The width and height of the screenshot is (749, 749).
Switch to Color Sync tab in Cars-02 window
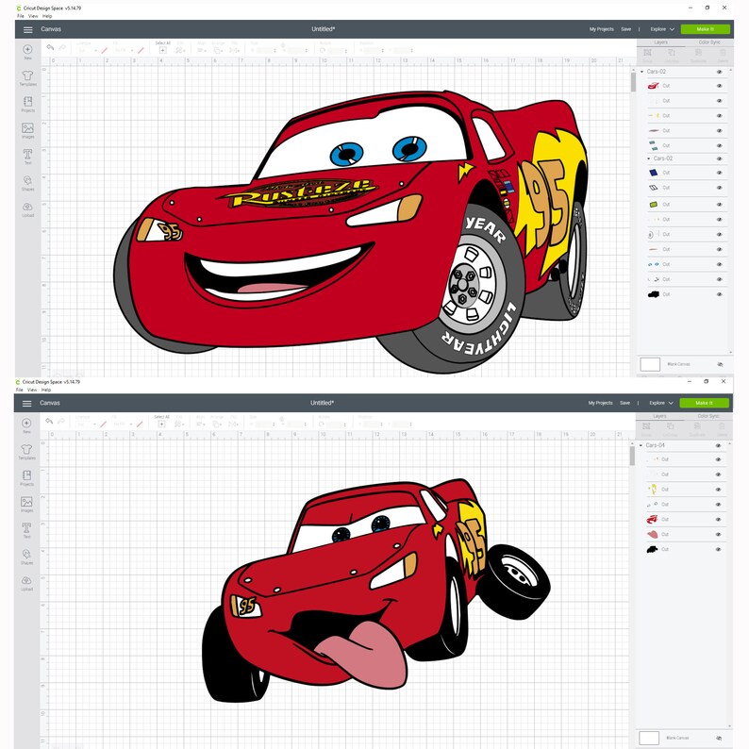708,42
